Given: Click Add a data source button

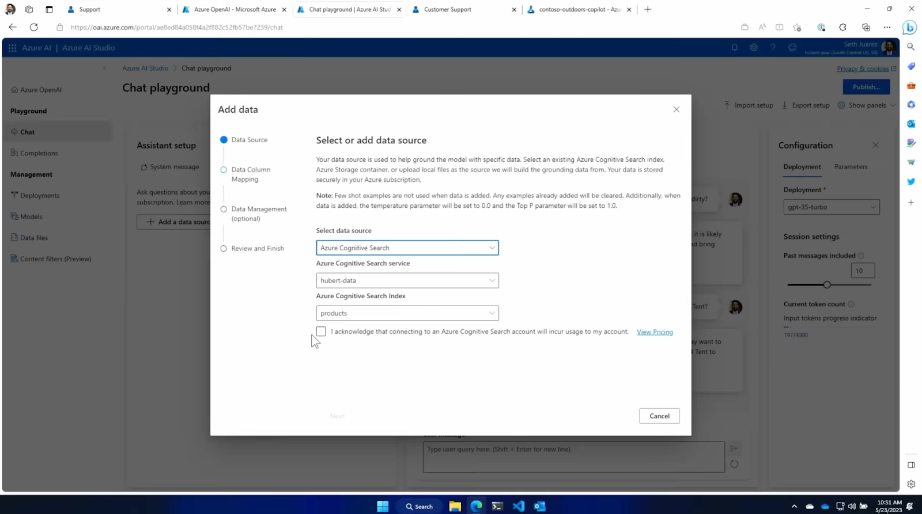Looking at the screenshot, I should click(x=173, y=222).
